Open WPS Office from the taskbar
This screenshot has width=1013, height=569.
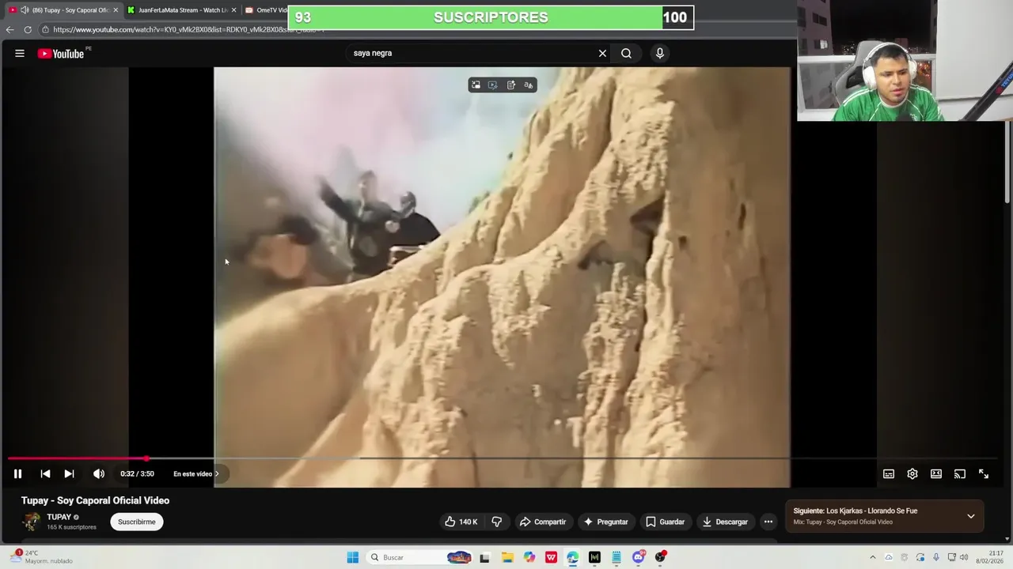point(551,557)
